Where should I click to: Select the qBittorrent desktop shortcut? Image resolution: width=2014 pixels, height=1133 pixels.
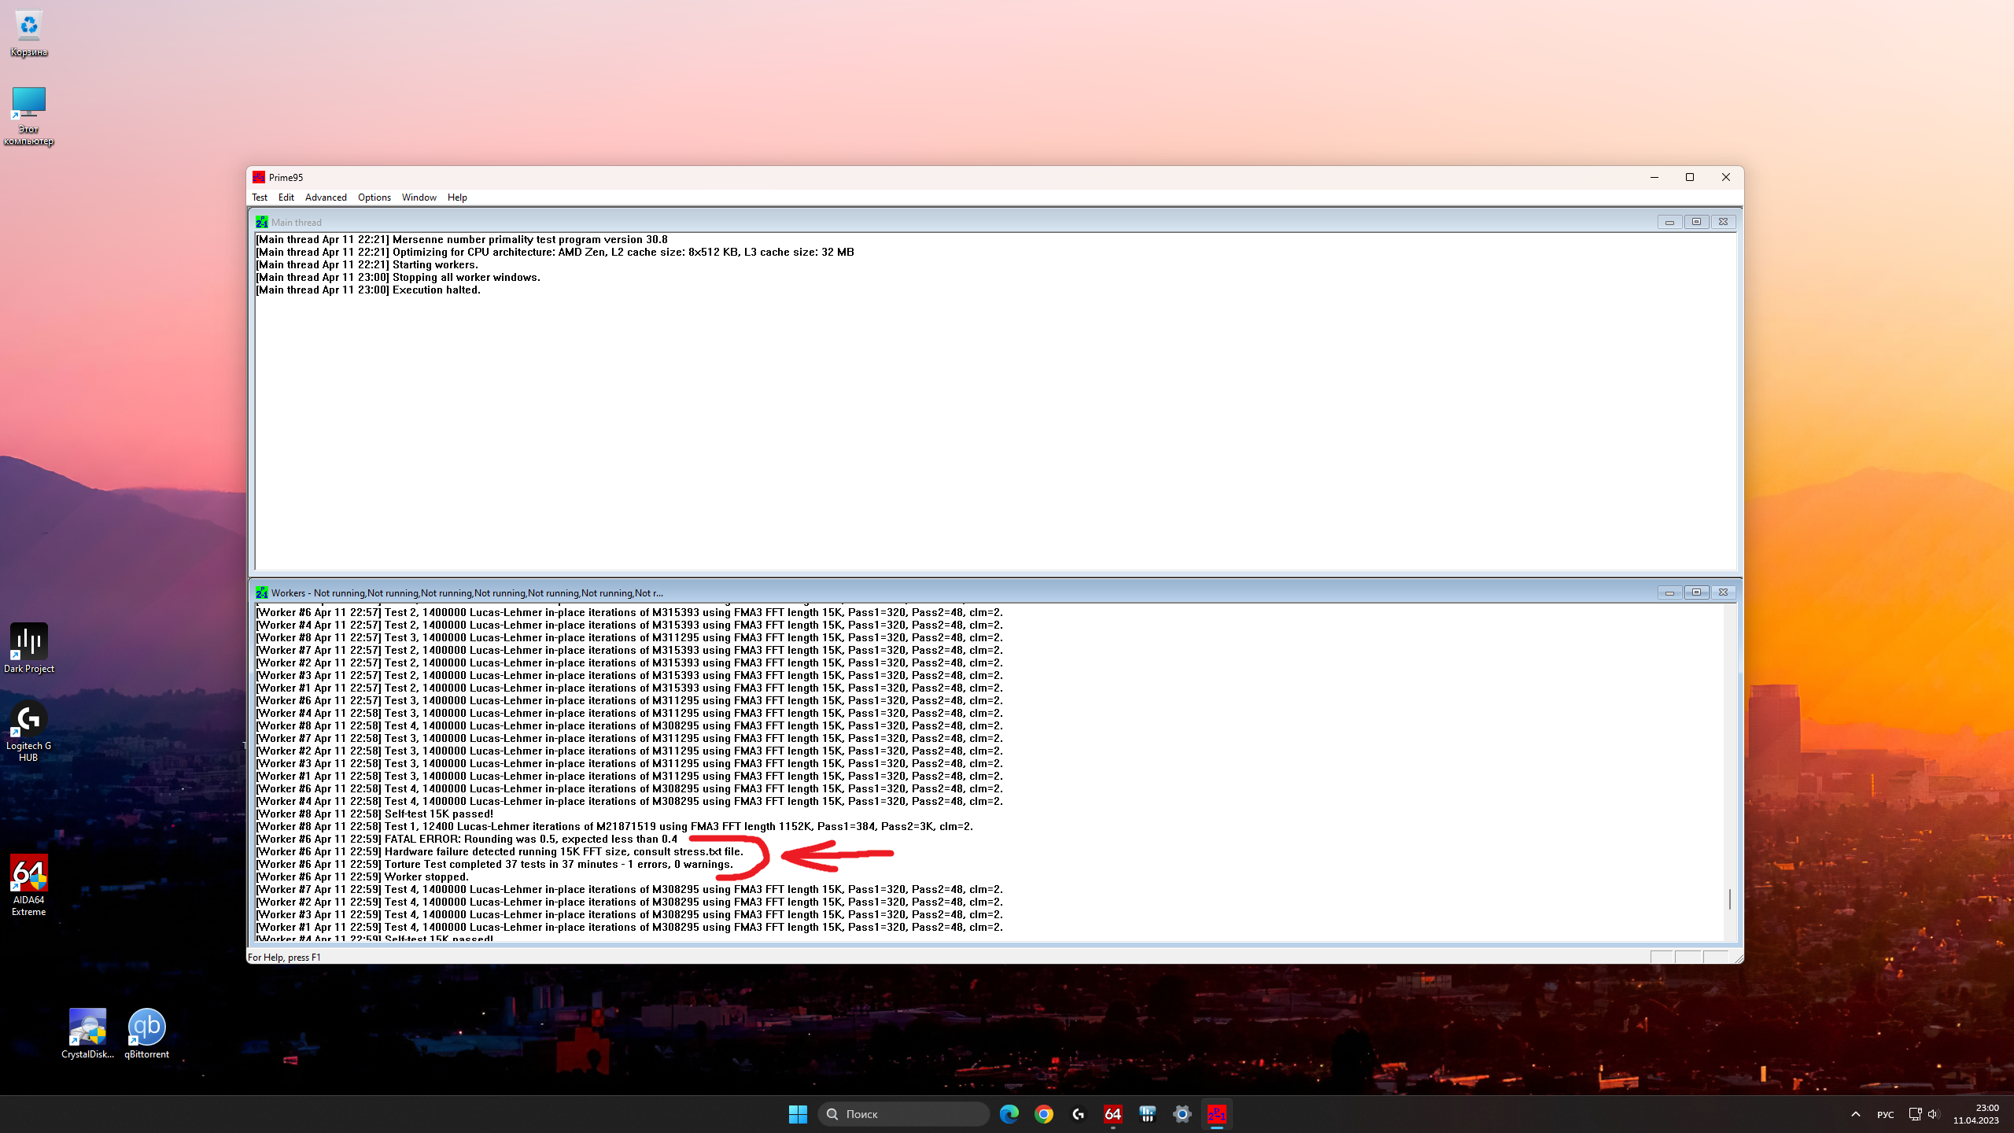coord(146,1033)
